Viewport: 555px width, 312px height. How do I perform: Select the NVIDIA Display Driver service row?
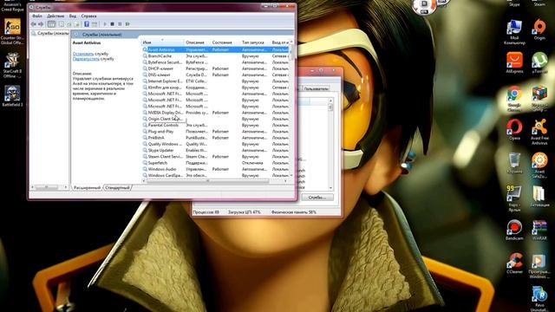(x=216, y=113)
